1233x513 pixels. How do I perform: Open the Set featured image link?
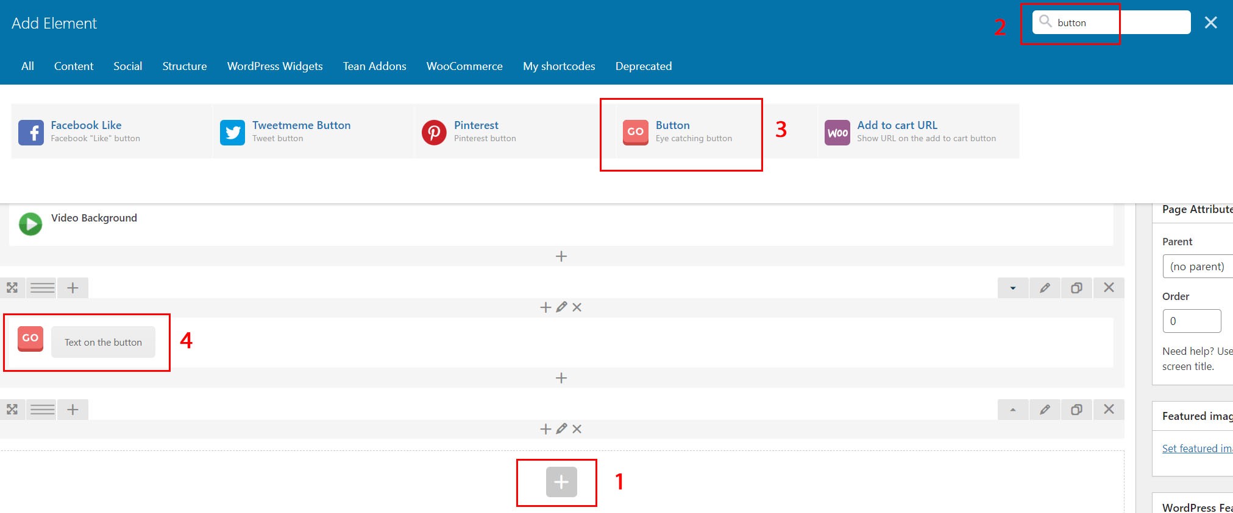[x=1197, y=448]
